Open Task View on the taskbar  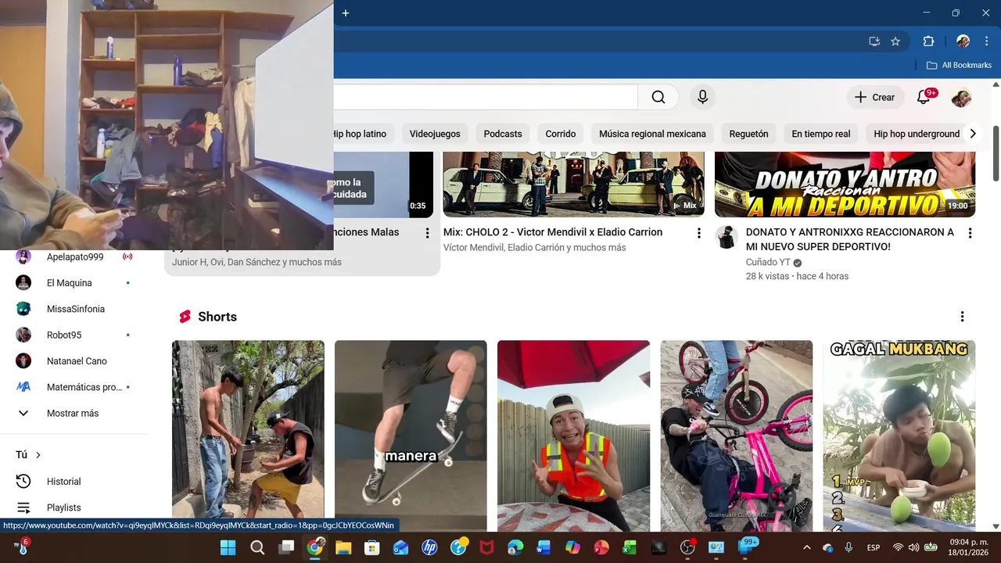point(286,547)
